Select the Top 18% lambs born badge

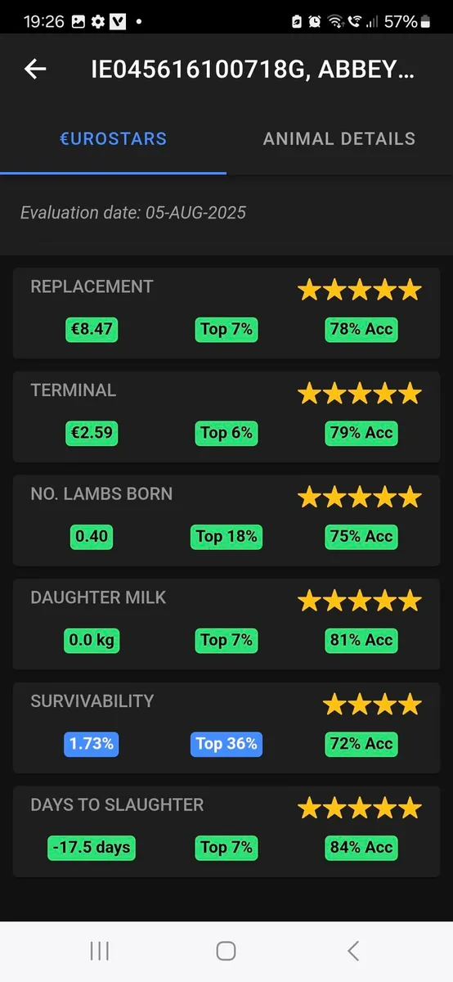pyautogui.click(x=226, y=537)
